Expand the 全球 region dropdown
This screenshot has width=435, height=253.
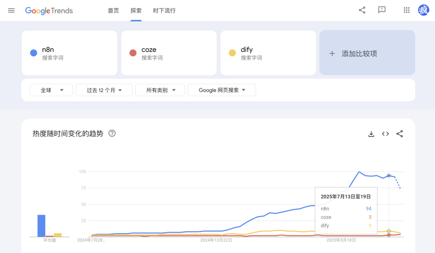(52, 90)
